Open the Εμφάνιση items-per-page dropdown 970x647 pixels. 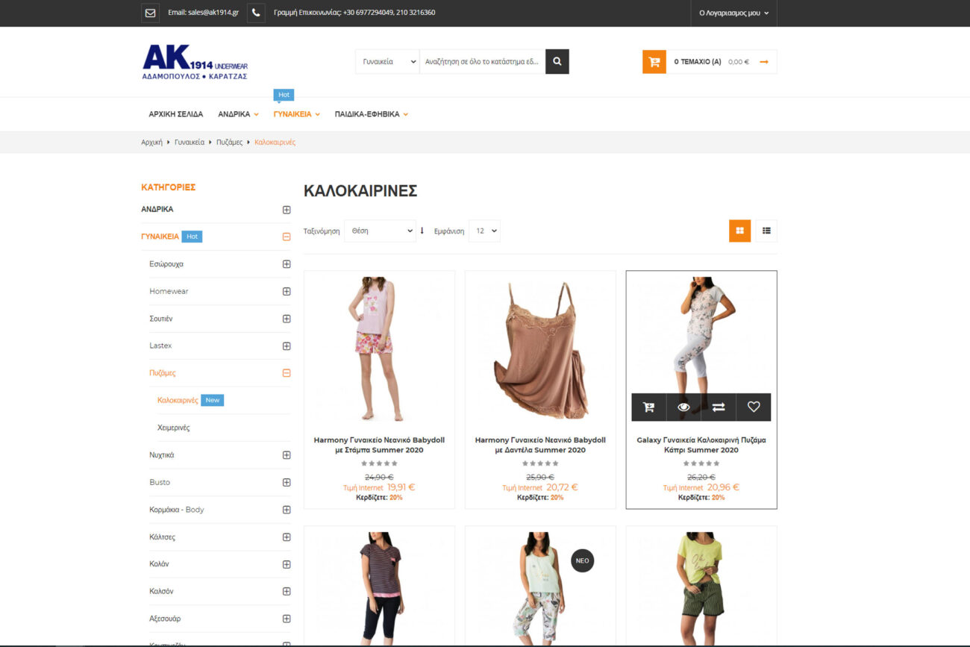[x=484, y=231]
